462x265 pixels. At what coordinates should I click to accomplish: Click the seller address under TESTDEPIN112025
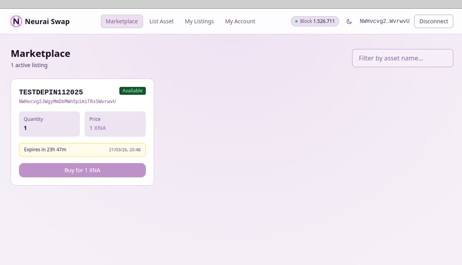tap(68, 101)
